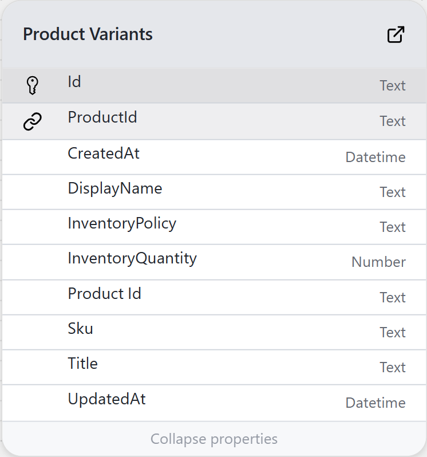Select the Product Variants title
The image size is (427, 457).
pos(88,34)
